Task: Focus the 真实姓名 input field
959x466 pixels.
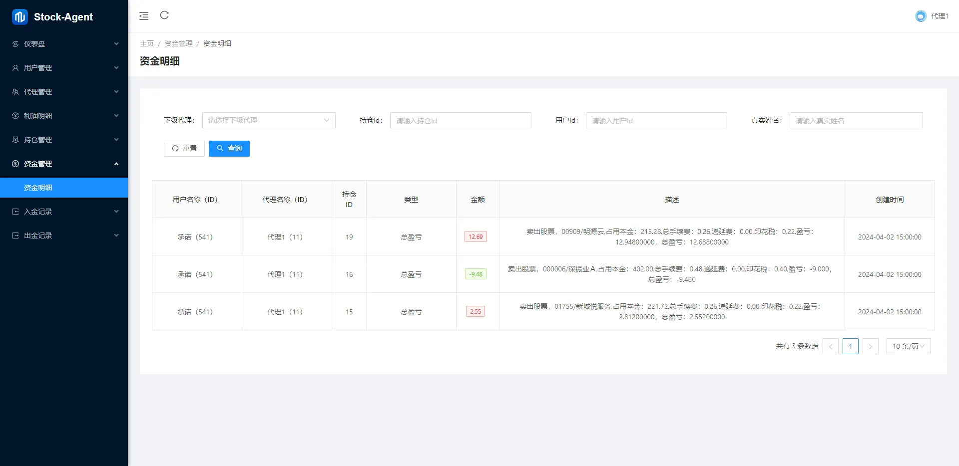Action: [856, 120]
